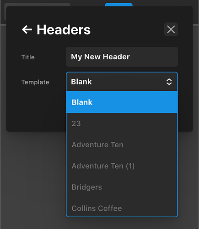The image size is (199, 229).
Task: Click the blue tab behind the dialog
Action: pos(119,5)
